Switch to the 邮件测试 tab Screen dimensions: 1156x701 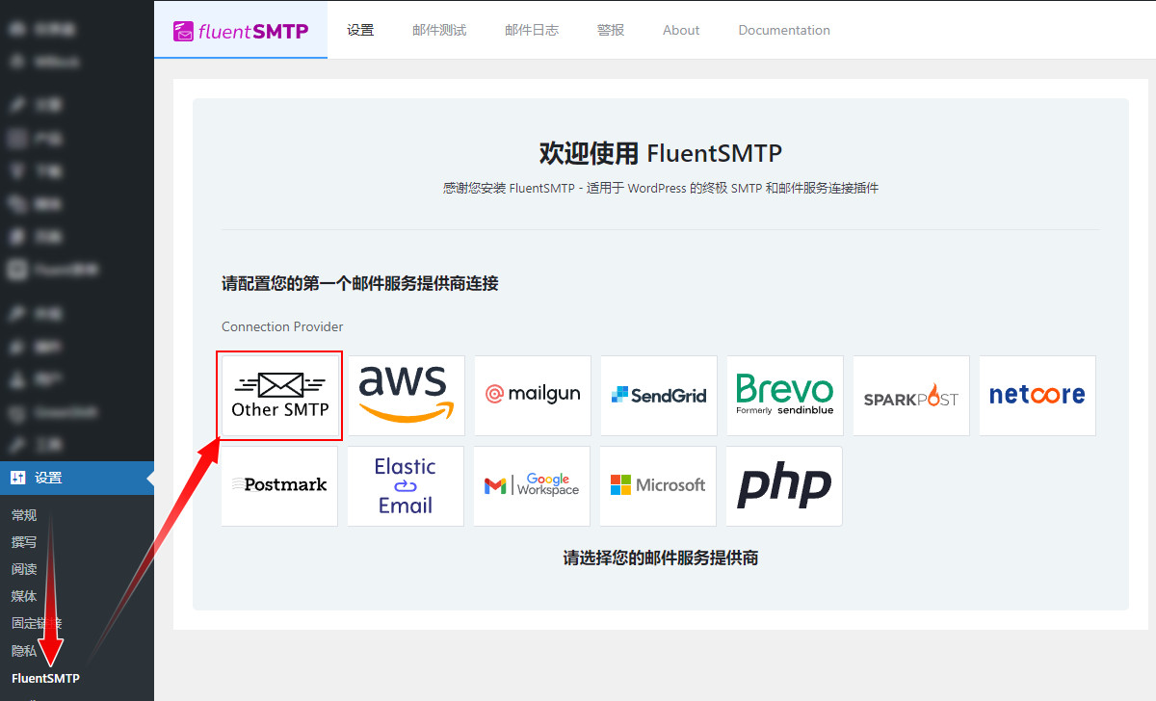(439, 30)
